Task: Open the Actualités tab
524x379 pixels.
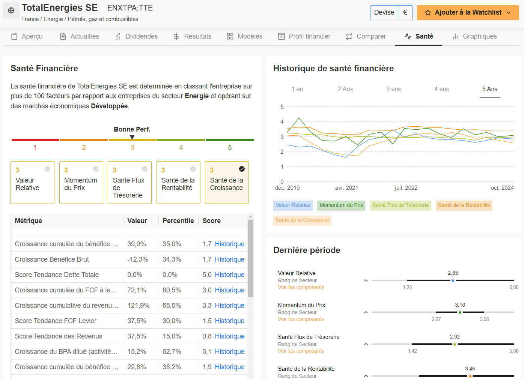Action: tap(80, 36)
